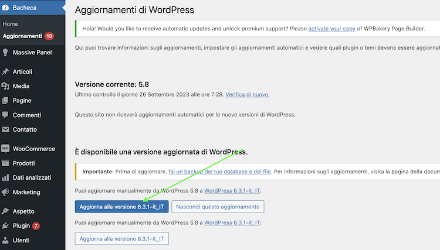Image resolution: width=440 pixels, height=250 pixels.
Task: Open the Aspetto menu
Action: pos(32,211)
